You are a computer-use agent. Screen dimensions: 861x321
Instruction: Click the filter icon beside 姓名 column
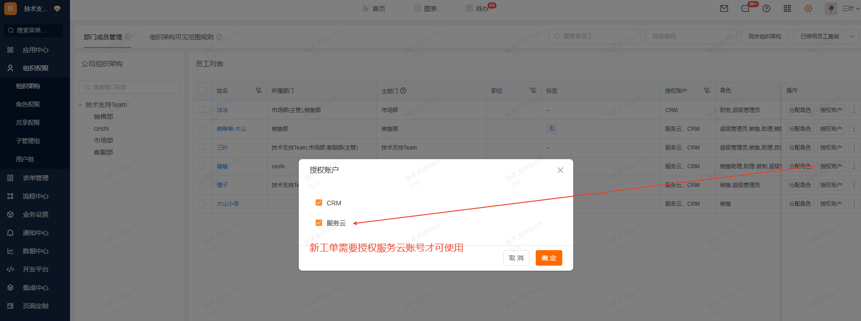pyautogui.click(x=258, y=91)
